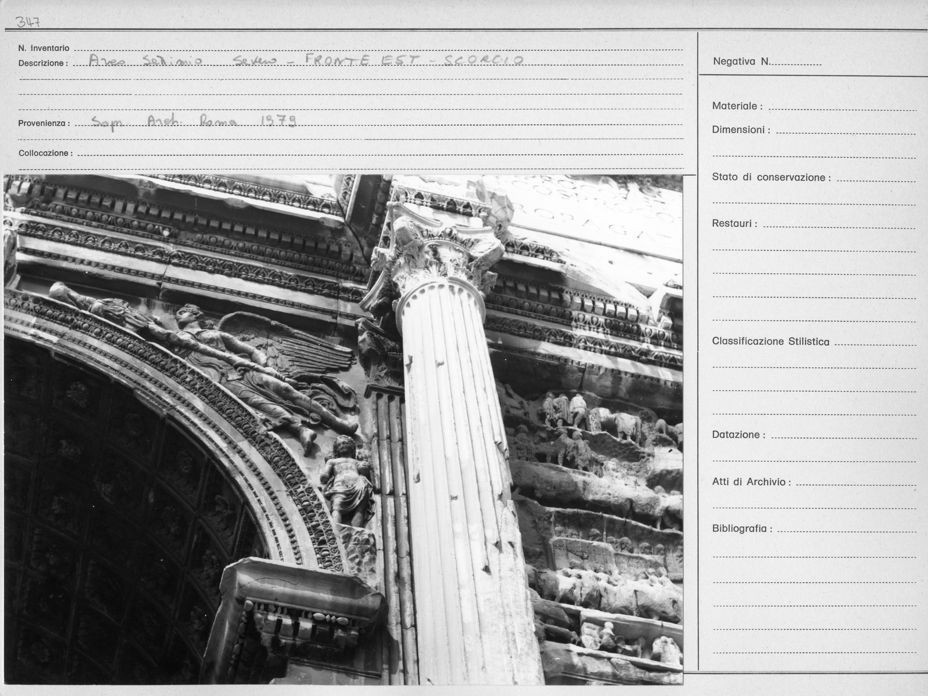The width and height of the screenshot is (928, 696).
Task: Click the 'Descrizione :' label
Action: [x=43, y=63]
